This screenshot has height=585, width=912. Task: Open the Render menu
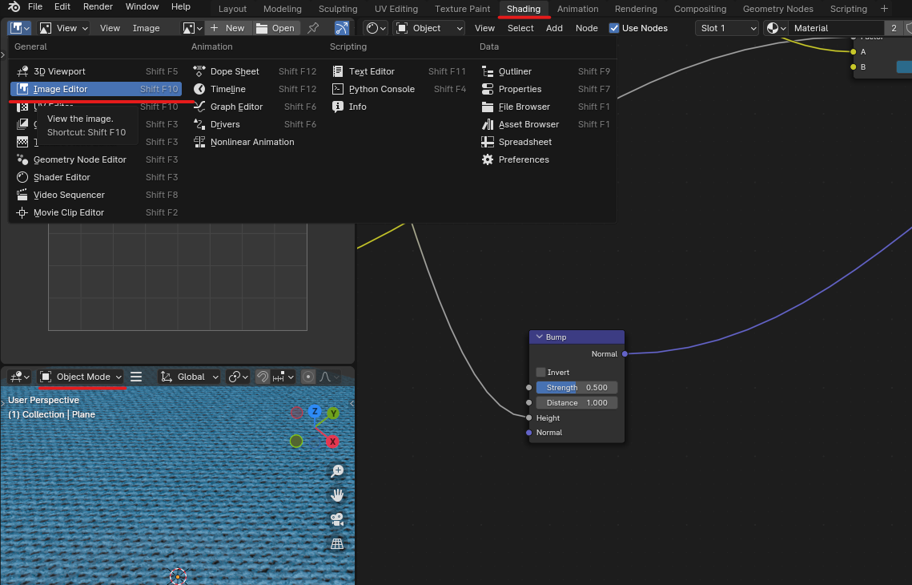coord(98,6)
